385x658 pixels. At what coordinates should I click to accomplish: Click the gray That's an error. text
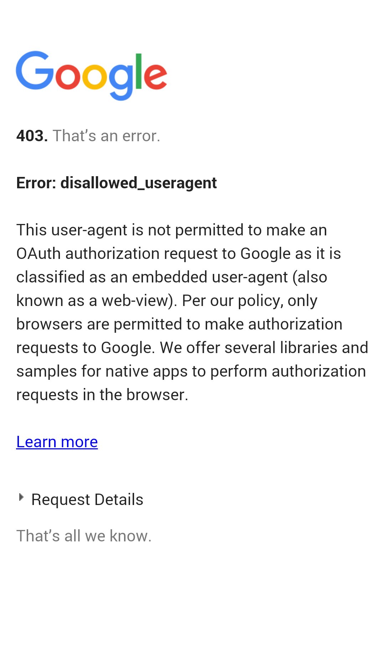click(106, 136)
